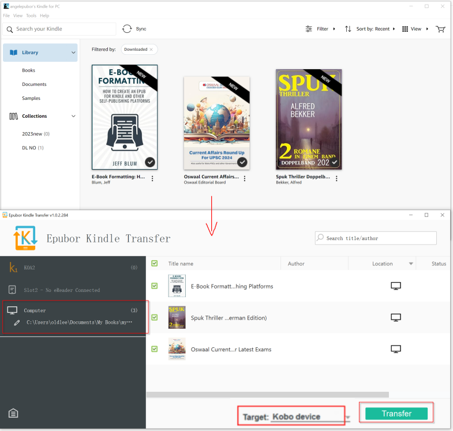Click the Computer monitor icon in sidebar
The height and width of the screenshot is (431, 453).
point(12,310)
